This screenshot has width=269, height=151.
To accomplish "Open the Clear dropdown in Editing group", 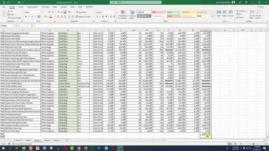I will pyautogui.click(x=240, y=18).
